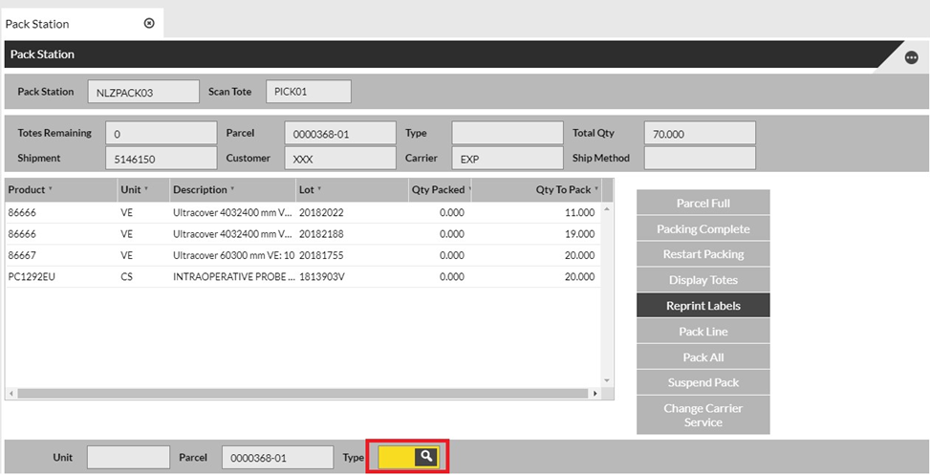Click the Reprint Labels button

click(703, 306)
